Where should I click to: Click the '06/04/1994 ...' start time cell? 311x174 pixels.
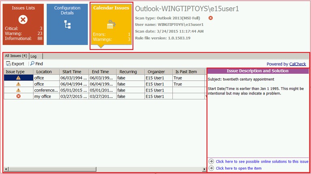(x=74, y=84)
